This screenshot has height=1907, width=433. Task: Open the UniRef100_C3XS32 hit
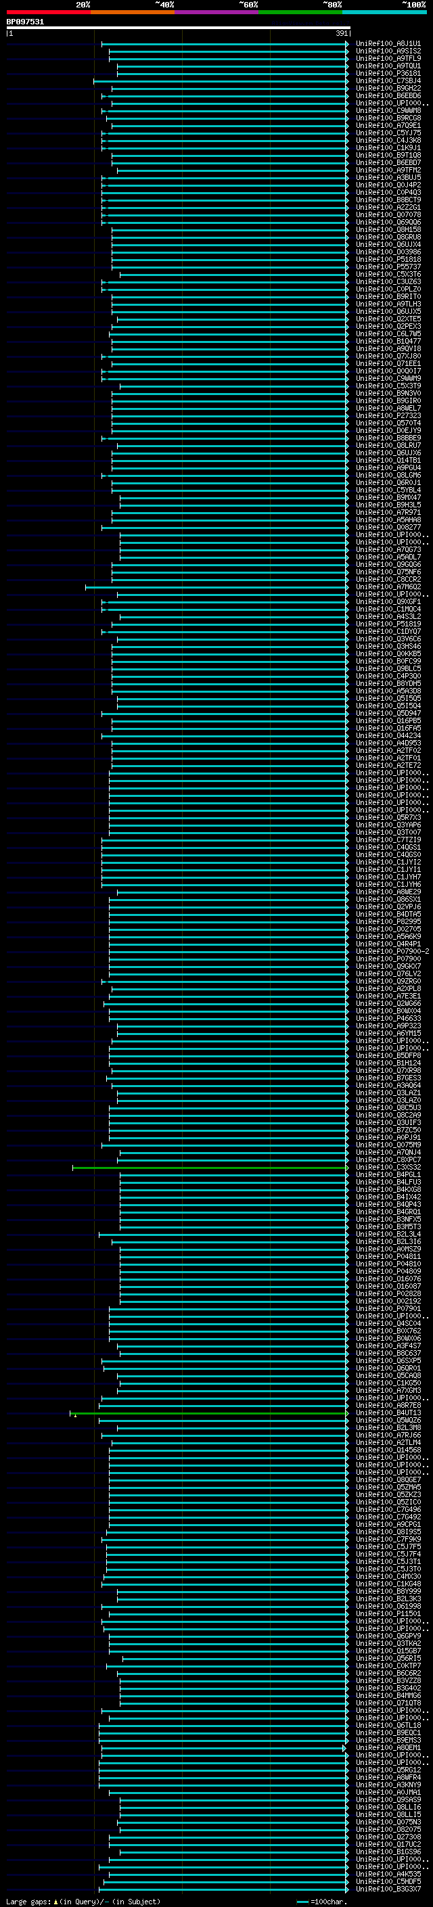(388, 1168)
